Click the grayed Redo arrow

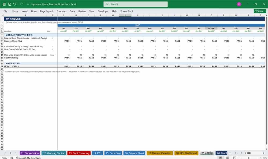click(21, 4)
